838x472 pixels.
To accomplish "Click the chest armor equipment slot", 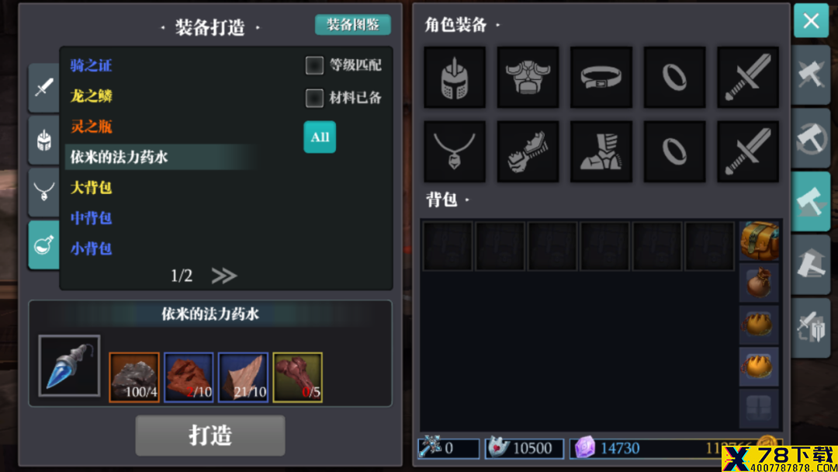I will (528, 78).
